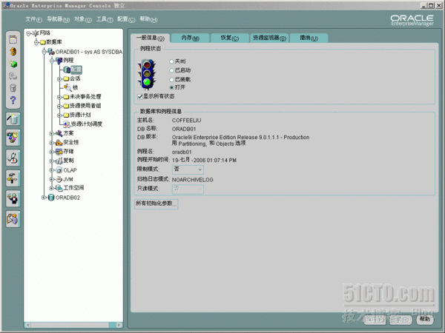This screenshot has height=333, width=445.
Task: Open the stethoscope diagnostics drawer icon
Action: pyautogui.click(x=13, y=158)
